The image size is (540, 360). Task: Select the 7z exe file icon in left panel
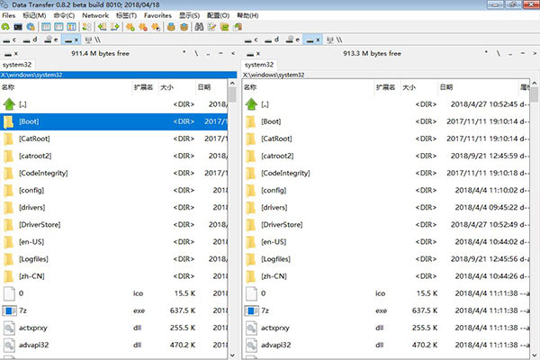point(9,310)
